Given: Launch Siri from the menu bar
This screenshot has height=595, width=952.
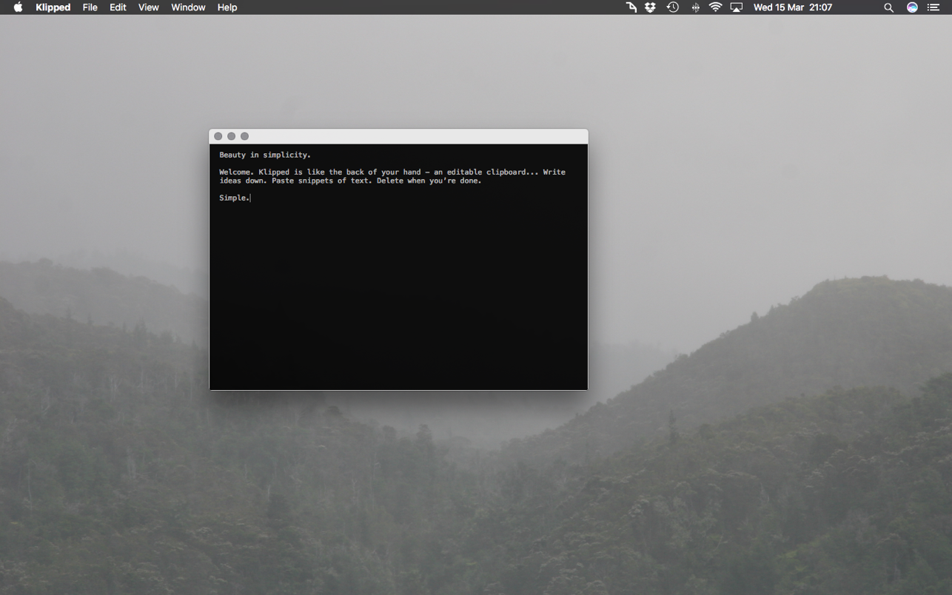Looking at the screenshot, I should 912,7.
